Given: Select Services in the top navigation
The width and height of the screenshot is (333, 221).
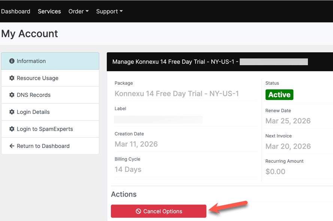Looking at the screenshot, I should [49, 11].
